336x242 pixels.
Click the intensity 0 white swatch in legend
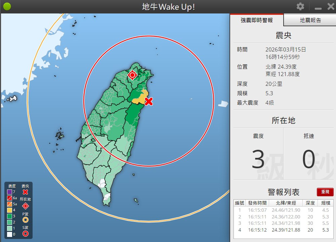[9, 234]
